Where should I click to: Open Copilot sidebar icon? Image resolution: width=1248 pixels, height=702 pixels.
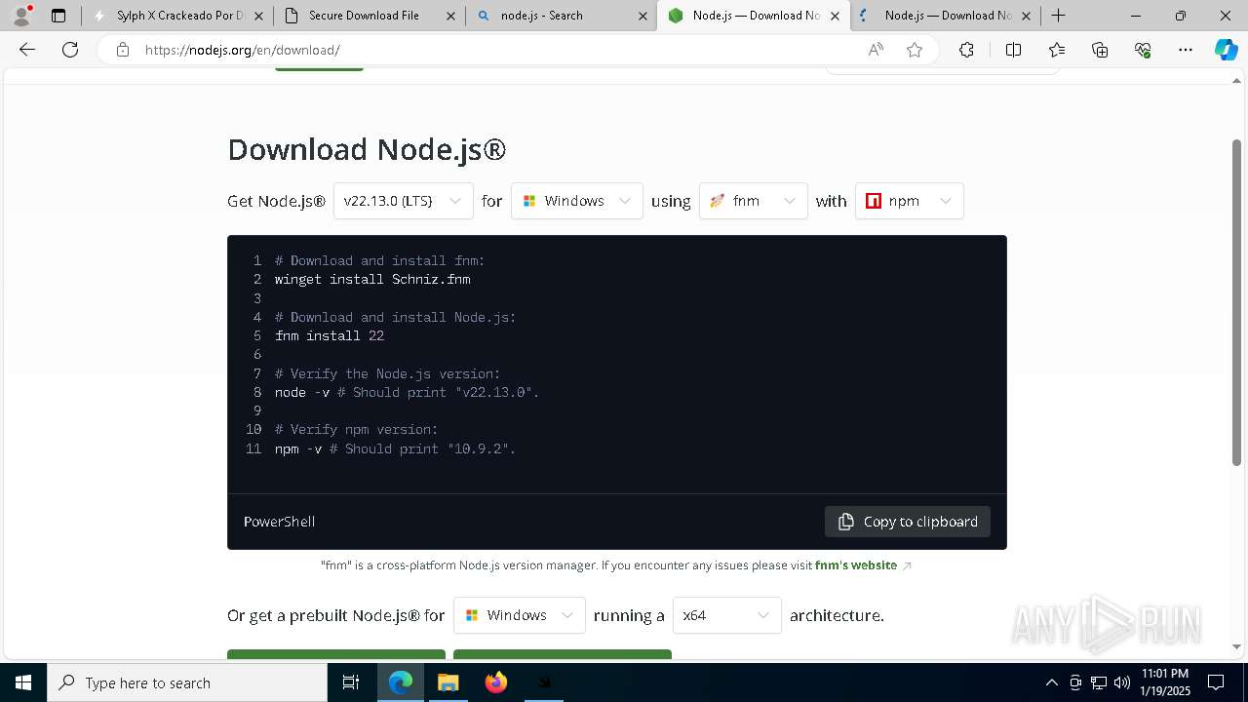point(1226,50)
